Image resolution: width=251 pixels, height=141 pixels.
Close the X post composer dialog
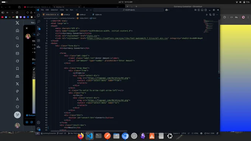coord(27,28)
